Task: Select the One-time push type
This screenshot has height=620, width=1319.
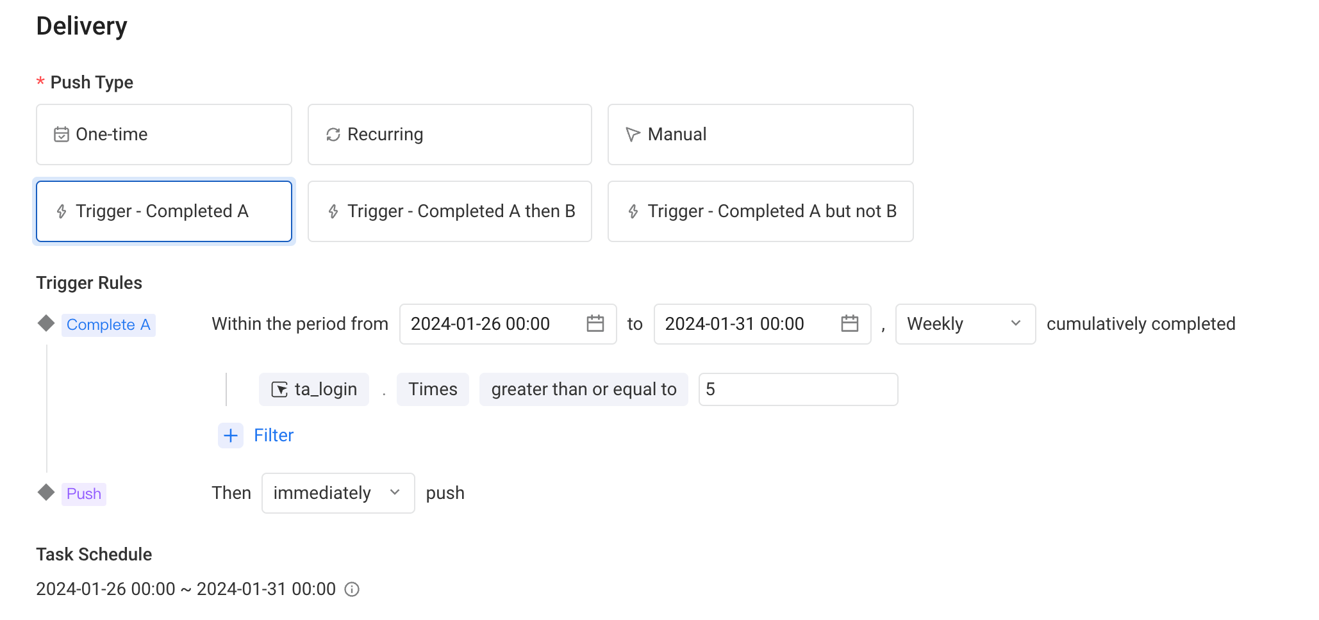Action: 164,135
